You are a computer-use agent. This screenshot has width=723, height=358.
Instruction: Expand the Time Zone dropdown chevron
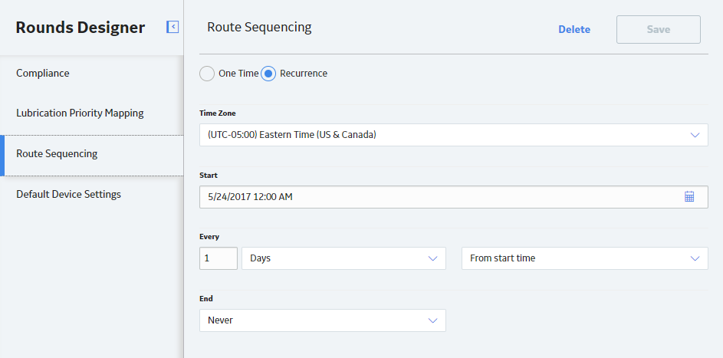click(695, 135)
